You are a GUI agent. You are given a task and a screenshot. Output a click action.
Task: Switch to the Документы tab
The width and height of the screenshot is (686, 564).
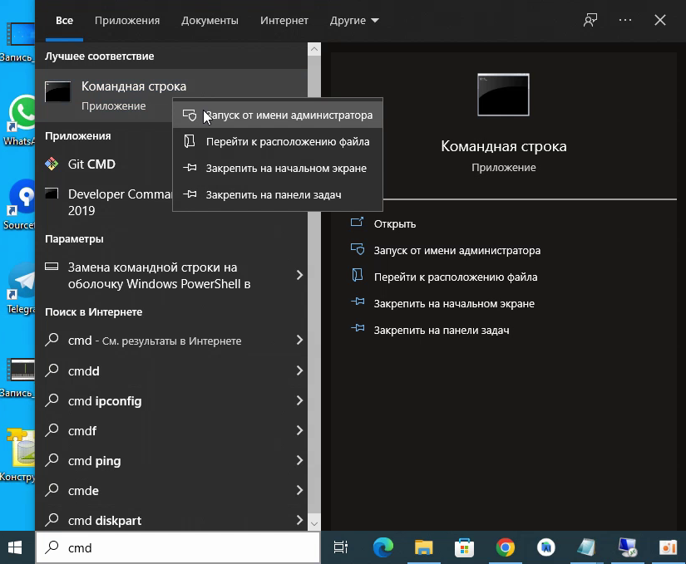pos(210,21)
